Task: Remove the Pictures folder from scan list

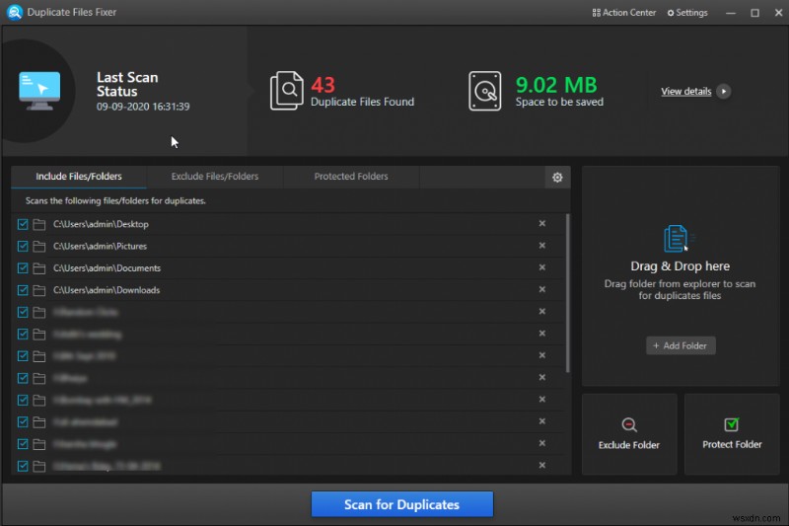Action: tap(541, 246)
